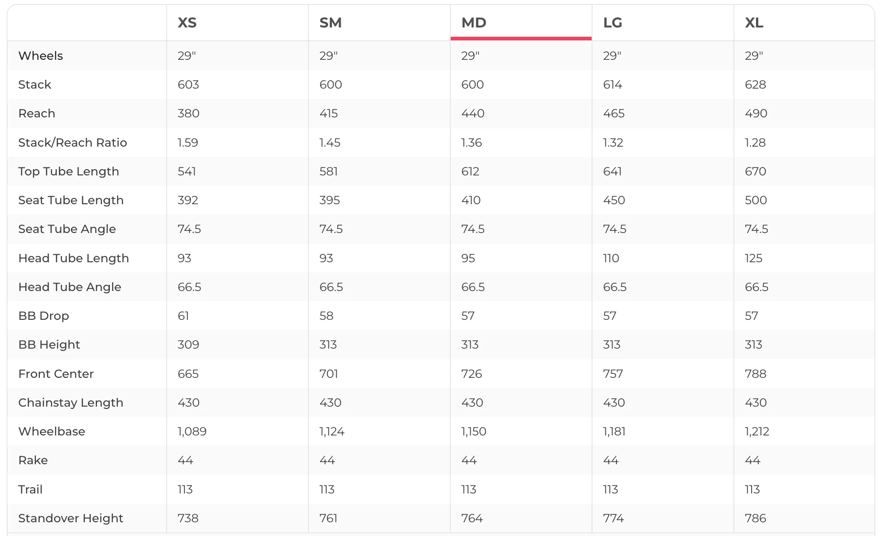Image resolution: width=881 pixels, height=536 pixels.
Task: Click the Trail row label
Action: pyautogui.click(x=31, y=489)
